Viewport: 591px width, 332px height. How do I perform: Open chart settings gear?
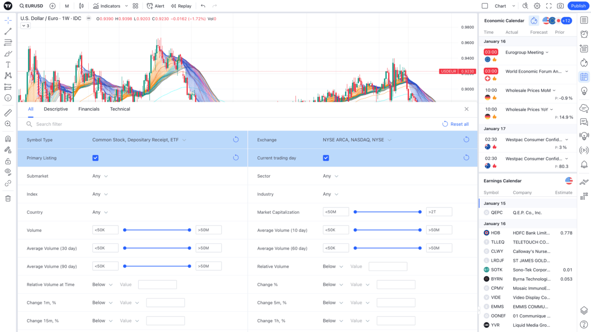pyautogui.click(x=537, y=6)
